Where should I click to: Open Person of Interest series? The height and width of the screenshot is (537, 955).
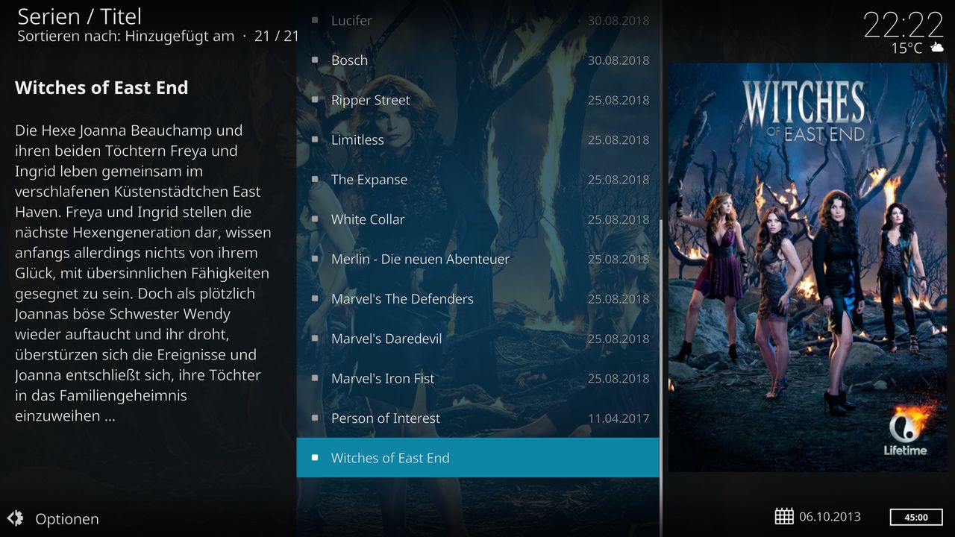(x=478, y=418)
